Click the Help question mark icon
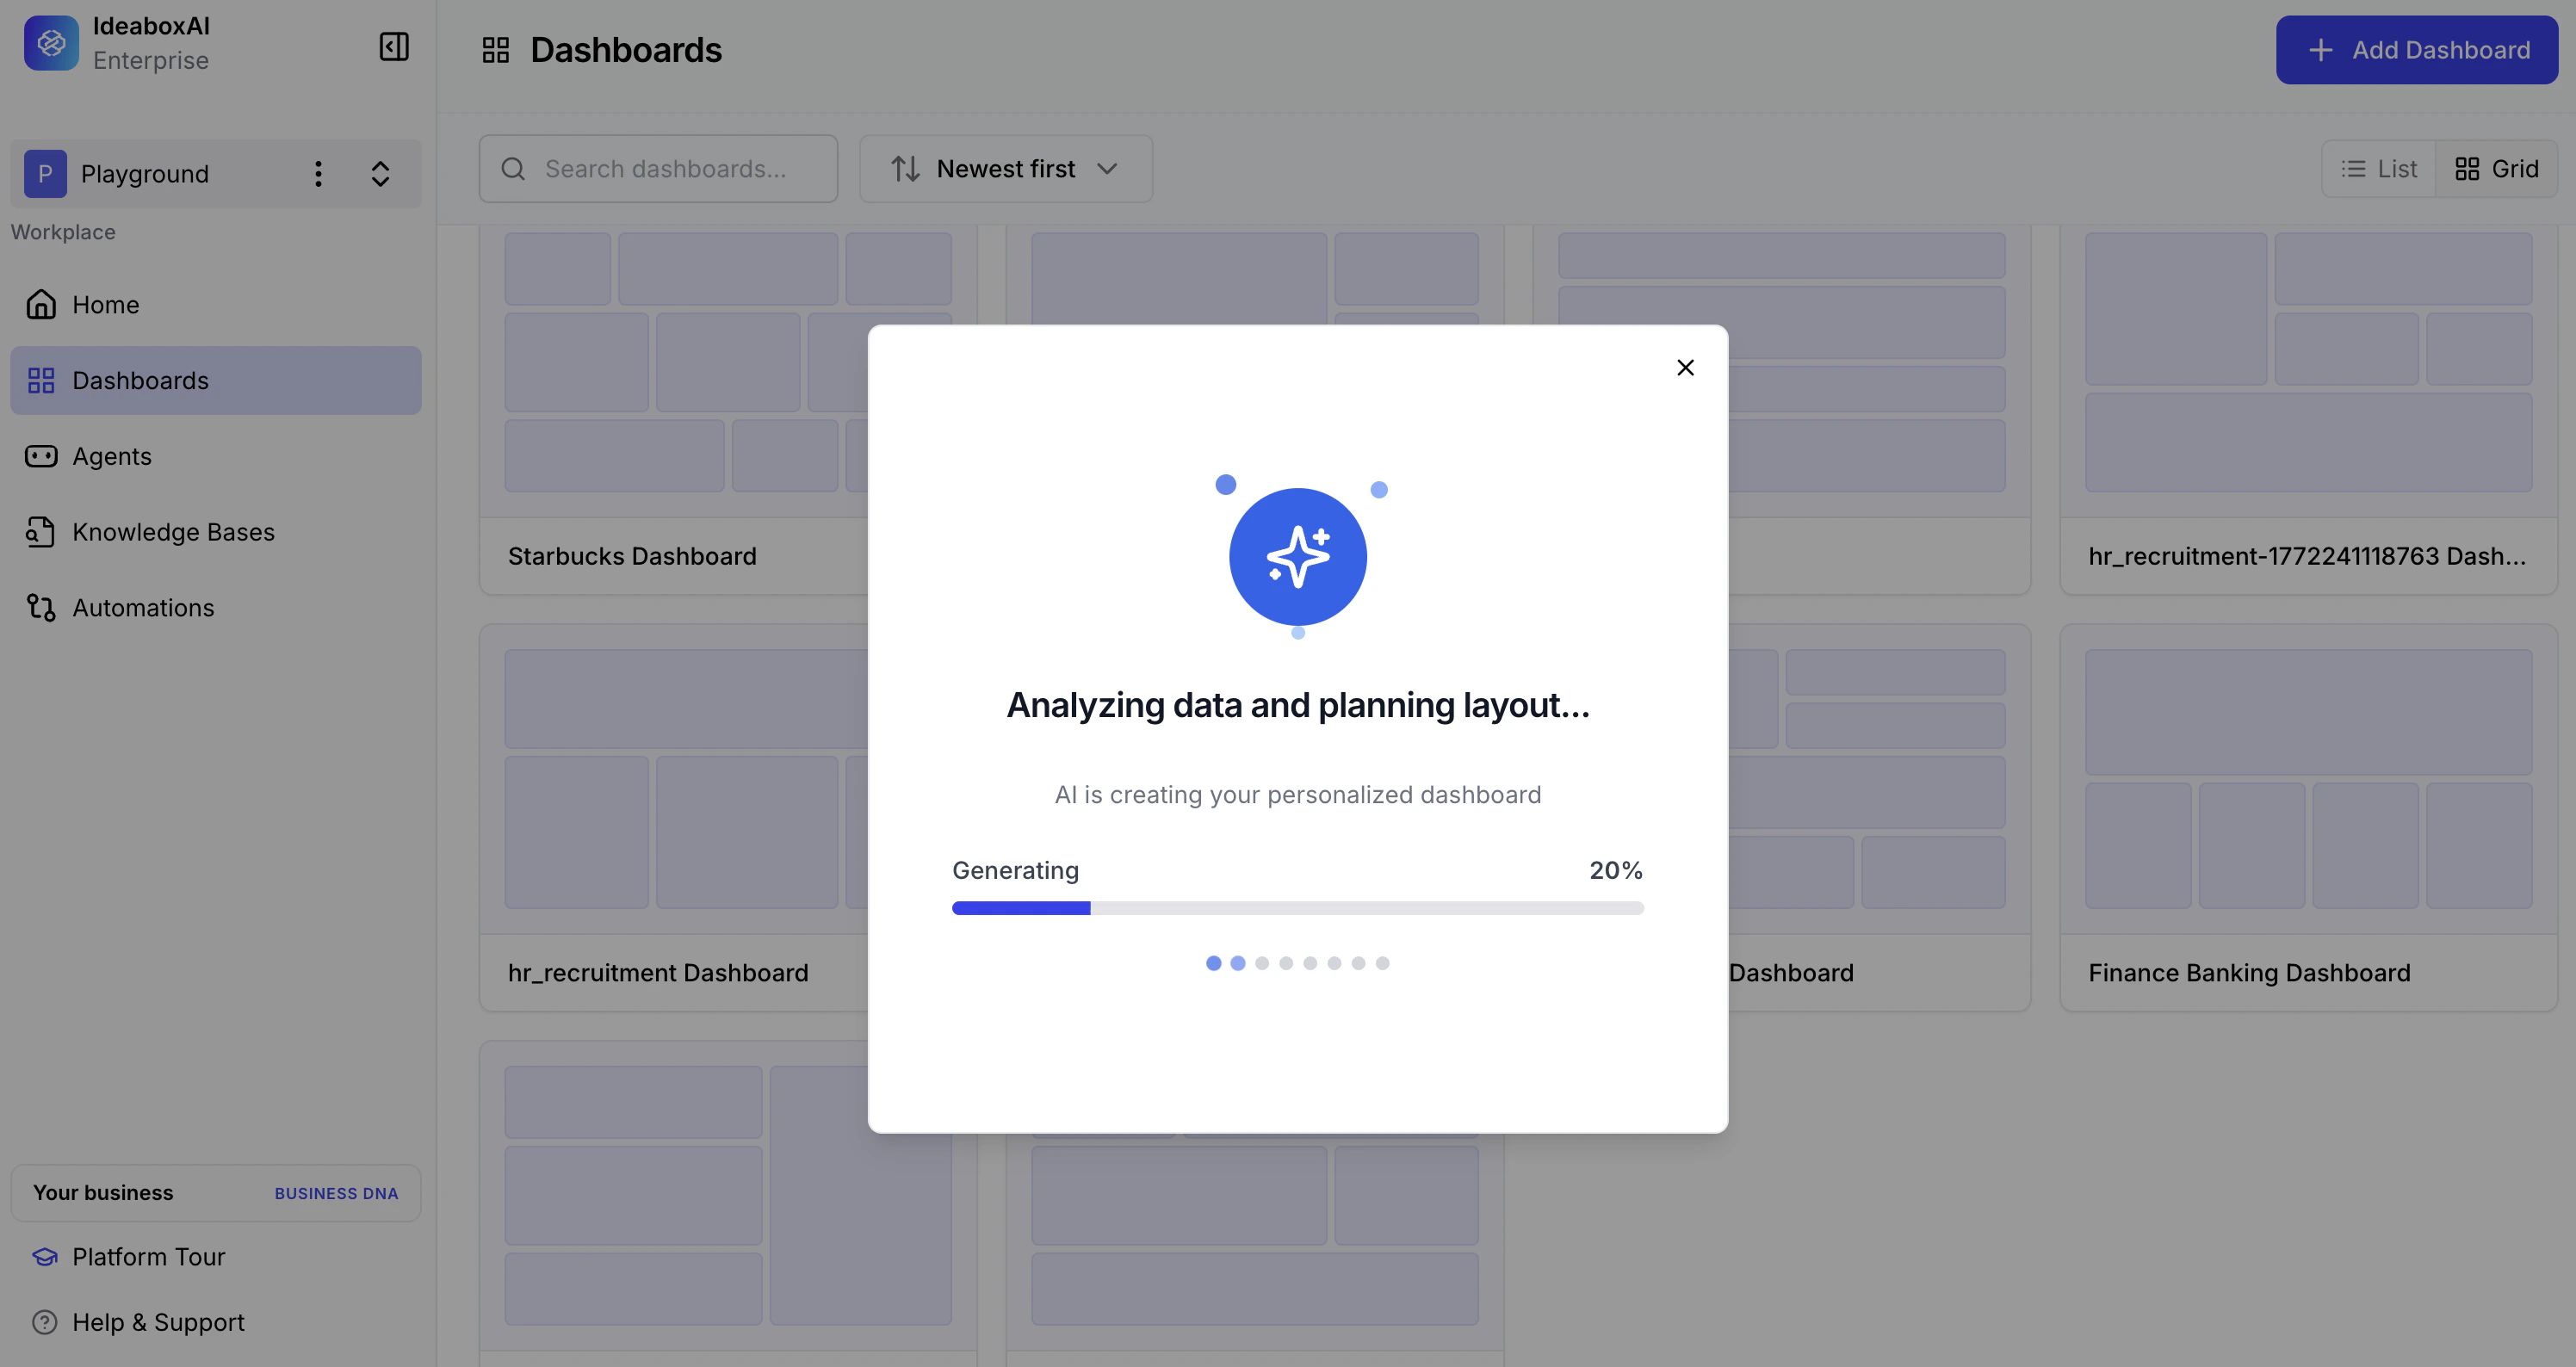This screenshot has width=2576, height=1367. [45, 1322]
